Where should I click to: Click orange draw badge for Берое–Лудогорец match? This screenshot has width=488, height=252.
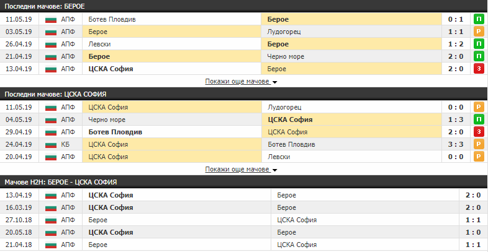click(x=479, y=32)
